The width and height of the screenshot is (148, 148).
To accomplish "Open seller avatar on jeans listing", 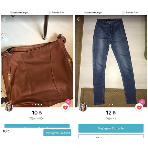I will point(83,107).
